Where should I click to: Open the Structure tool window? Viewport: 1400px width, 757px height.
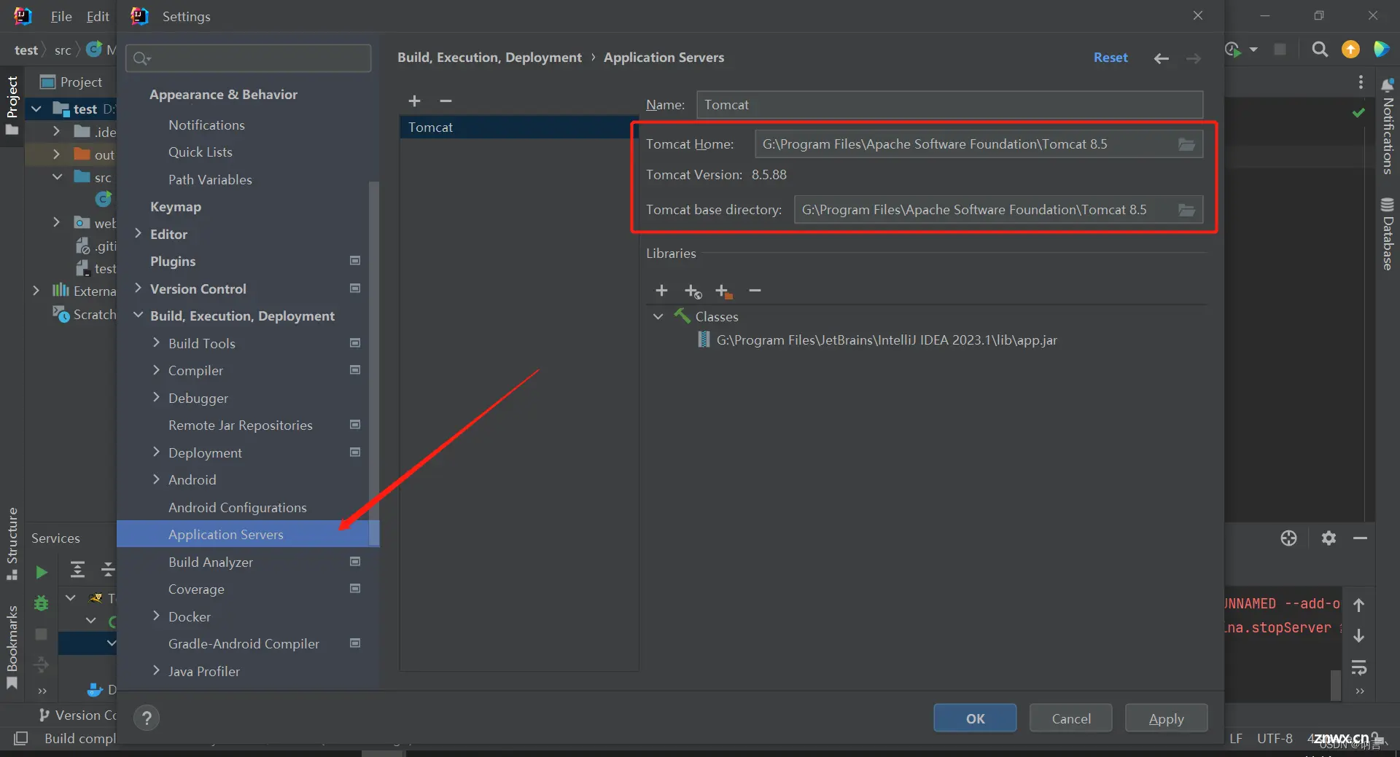[x=12, y=544]
